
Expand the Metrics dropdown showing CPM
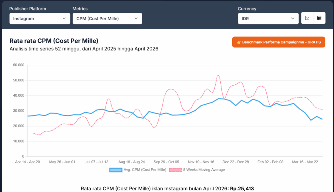107,19
